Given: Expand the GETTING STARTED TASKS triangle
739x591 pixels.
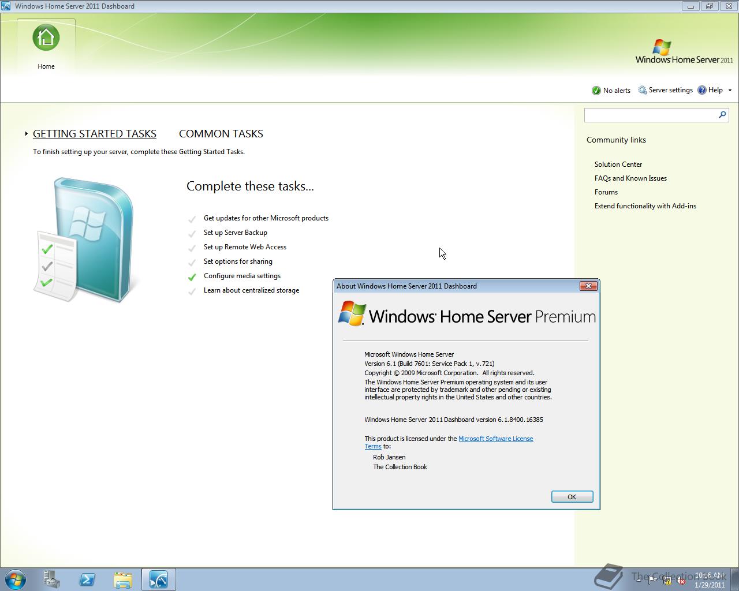Looking at the screenshot, I should [26, 133].
